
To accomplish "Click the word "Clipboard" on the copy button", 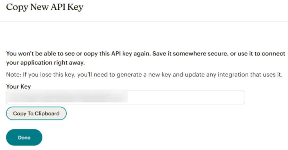I will 47,113.
